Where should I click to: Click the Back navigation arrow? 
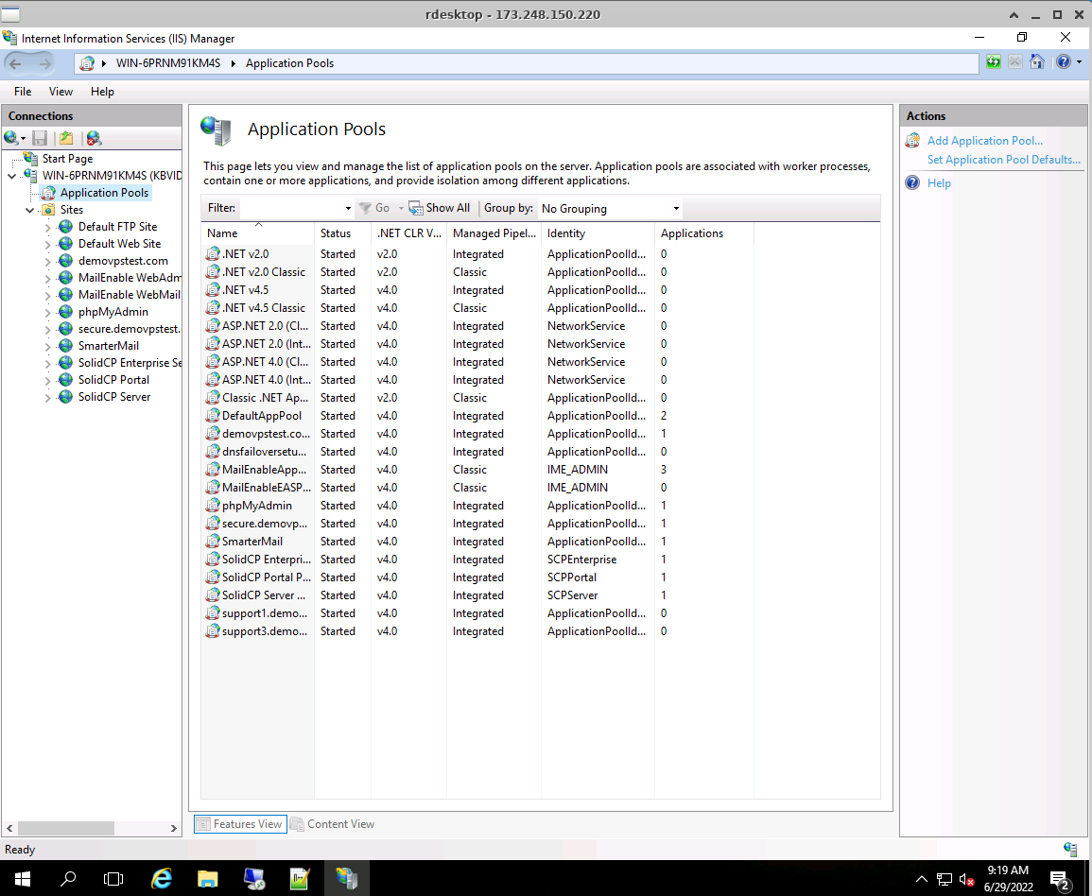click(x=15, y=63)
